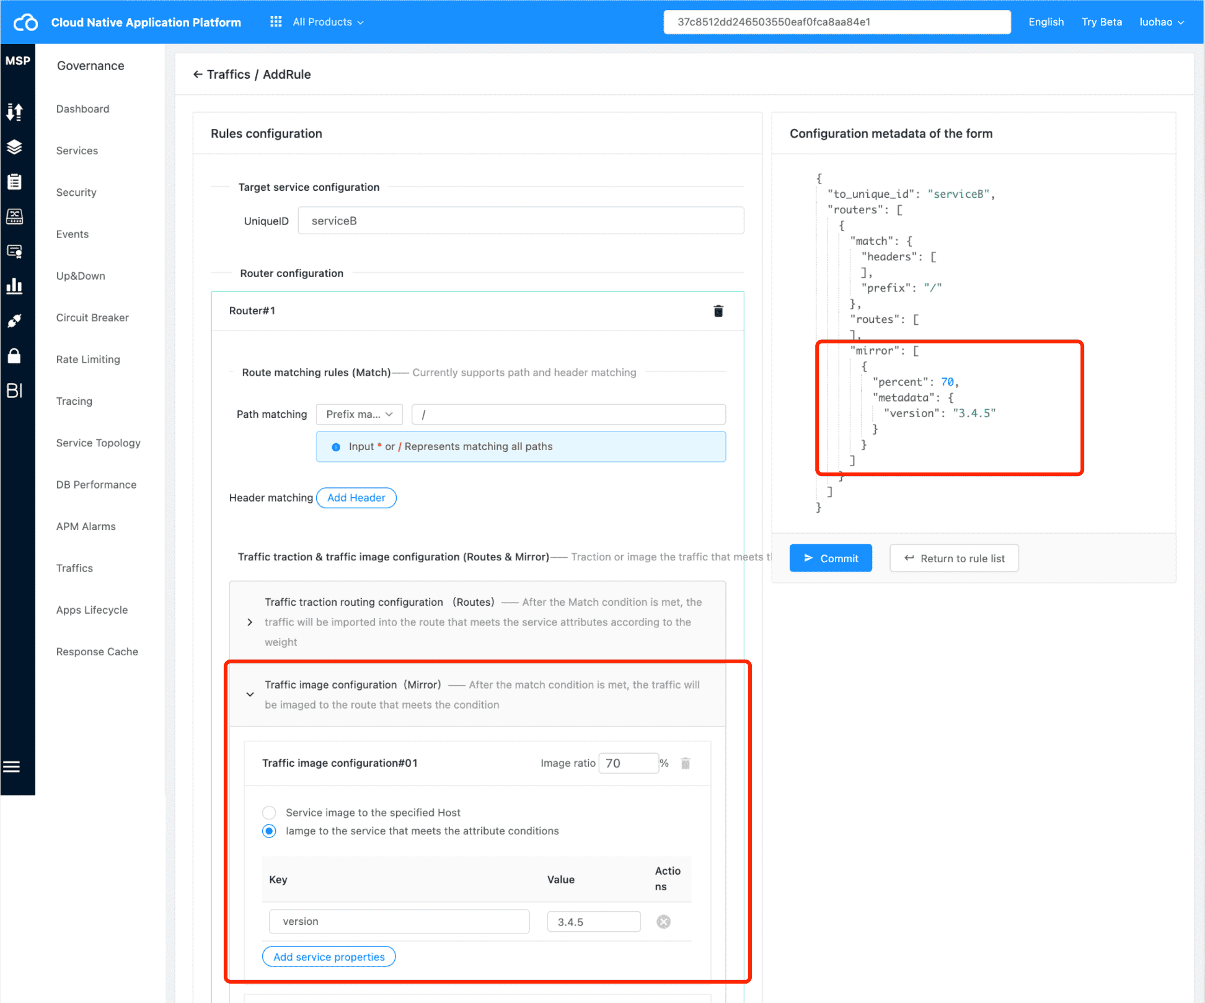Click Traffics breadcrumb link
This screenshot has width=1205, height=1003.
[x=229, y=74]
